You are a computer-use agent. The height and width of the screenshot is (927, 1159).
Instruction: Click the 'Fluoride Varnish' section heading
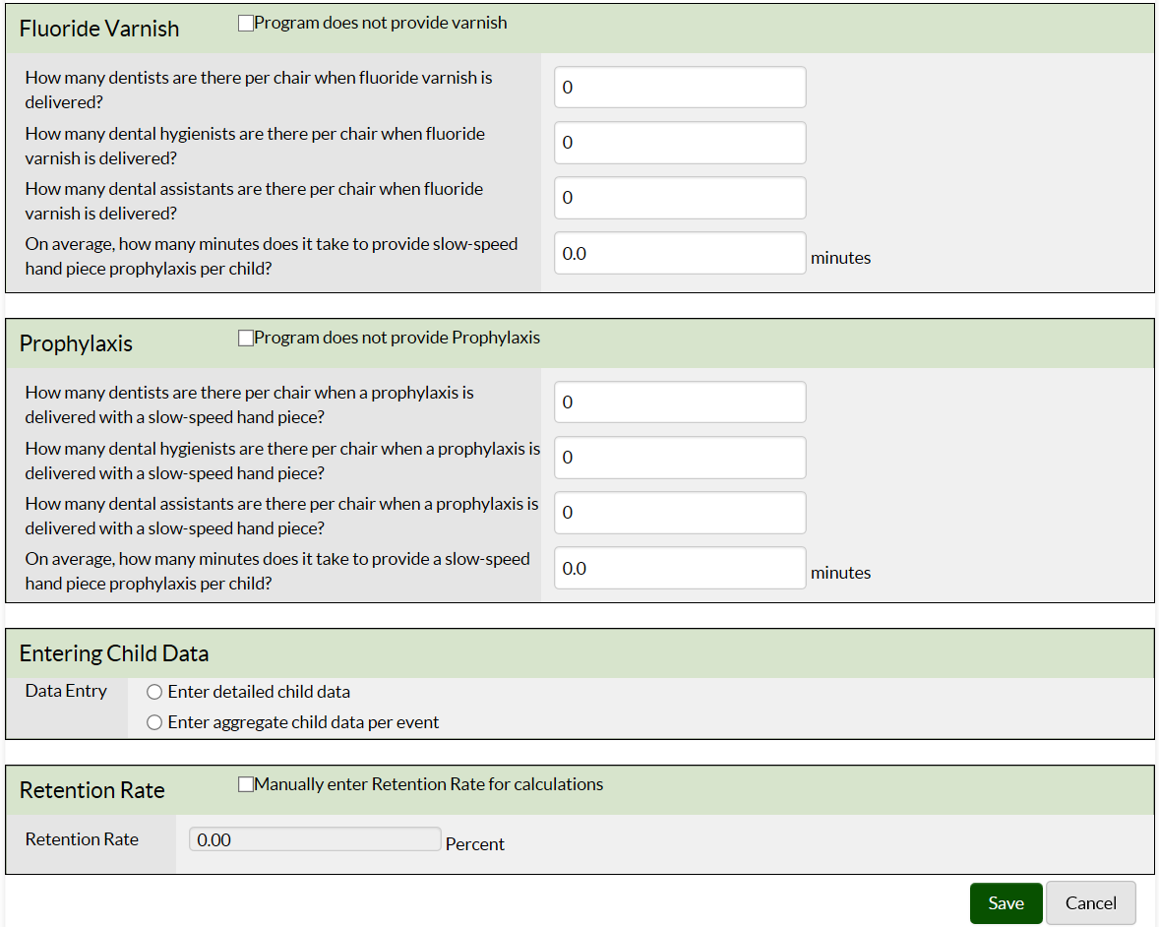pyautogui.click(x=99, y=29)
